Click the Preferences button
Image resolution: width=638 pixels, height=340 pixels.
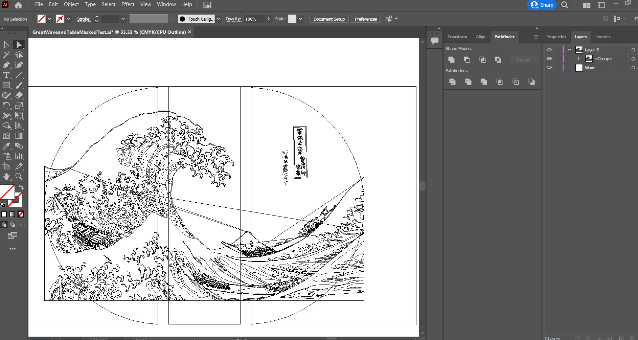coord(366,19)
